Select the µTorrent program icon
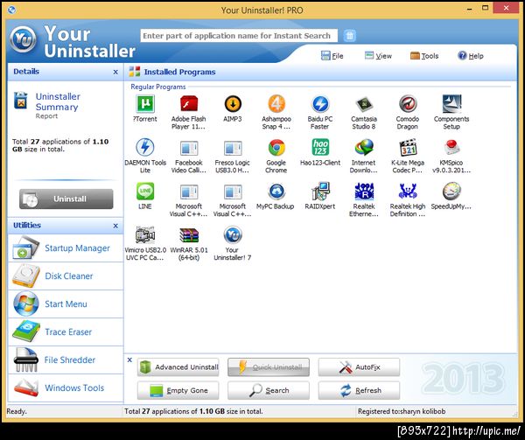The height and width of the screenshot is (440, 525). pyautogui.click(x=145, y=104)
